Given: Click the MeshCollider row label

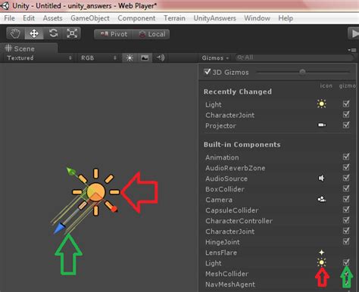Looking at the screenshot, I should coord(226,274).
